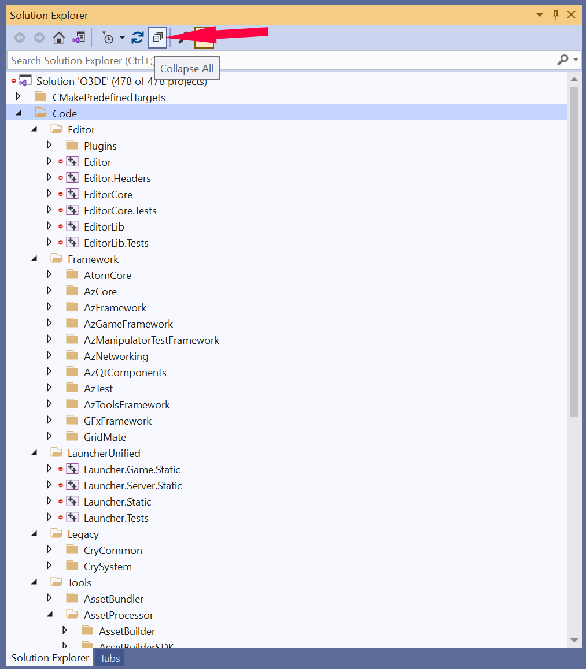Screen dimensions: 586x669
Task: Collapse the Editor folder under Code
Action: click(x=34, y=129)
